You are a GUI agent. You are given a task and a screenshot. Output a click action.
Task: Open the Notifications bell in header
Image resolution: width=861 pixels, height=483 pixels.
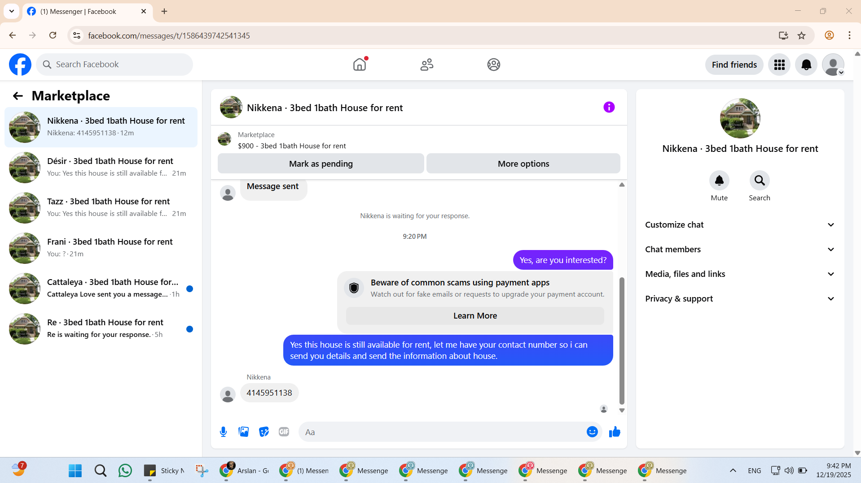click(x=806, y=65)
